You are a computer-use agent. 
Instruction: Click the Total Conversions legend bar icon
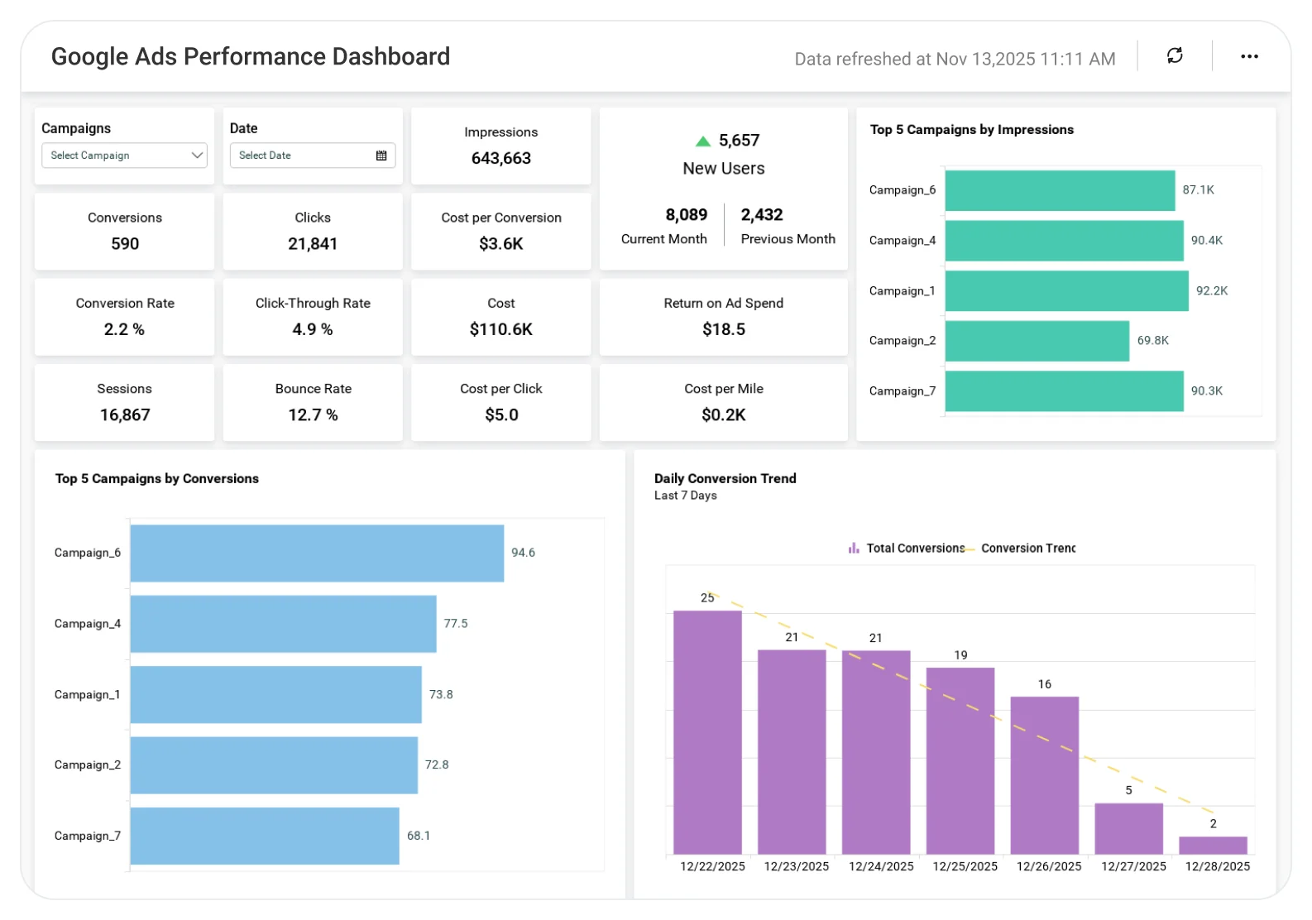point(854,548)
